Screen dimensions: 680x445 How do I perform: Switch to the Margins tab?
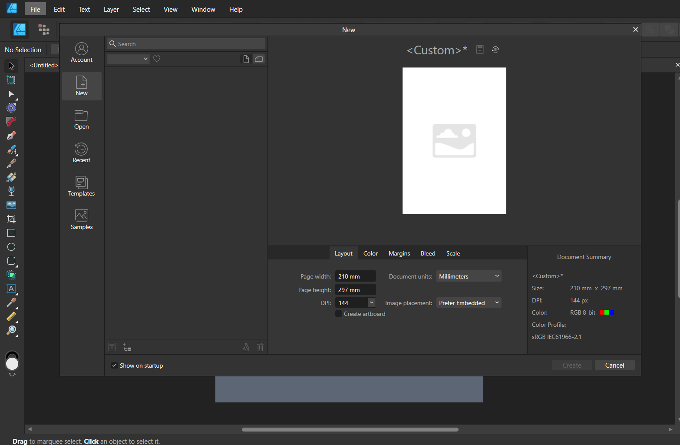click(399, 253)
